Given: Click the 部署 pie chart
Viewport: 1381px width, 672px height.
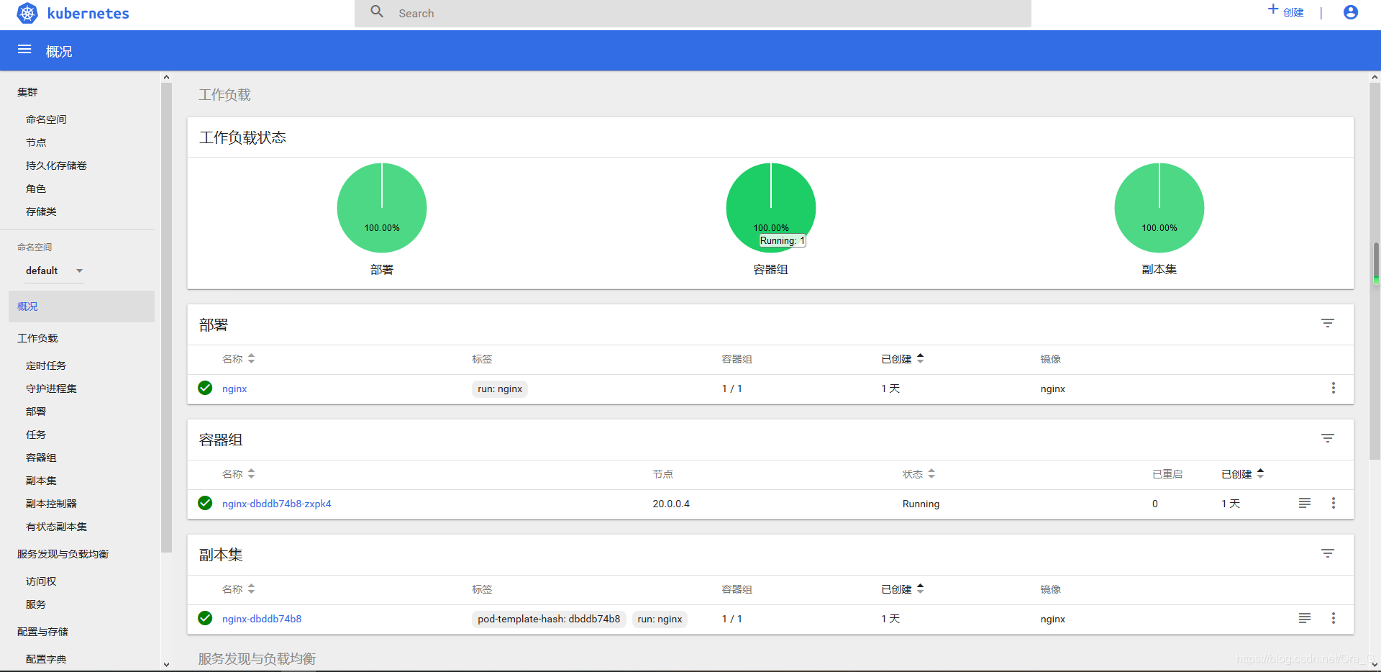Looking at the screenshot, I should coord(382,208).
